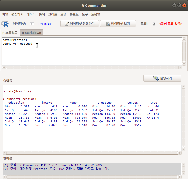
Task: Open the 분포도 menu
Action: click(74, 14)
